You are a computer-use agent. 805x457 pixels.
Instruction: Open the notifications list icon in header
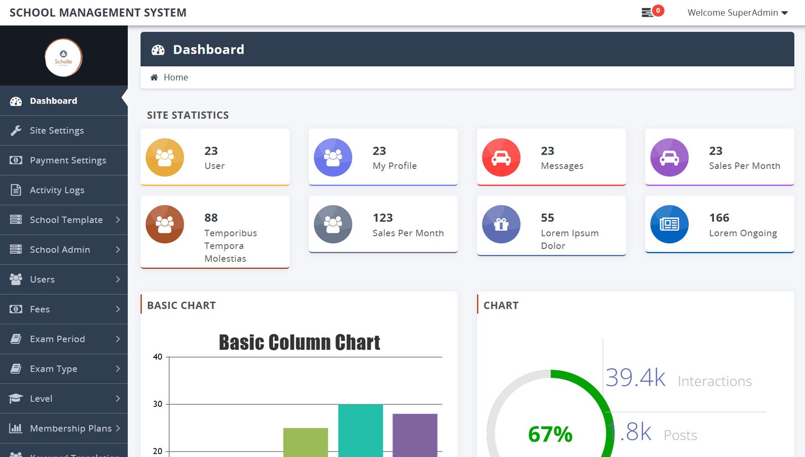[647, 13]
